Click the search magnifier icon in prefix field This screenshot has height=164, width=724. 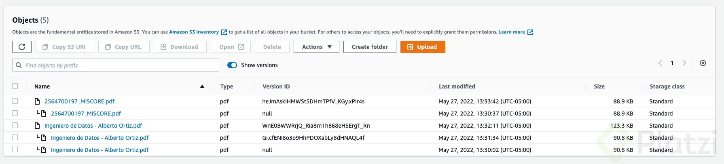coord(19,65)
